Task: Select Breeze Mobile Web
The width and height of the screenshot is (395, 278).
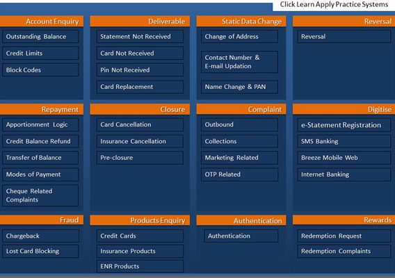Action: pos(344,158)
